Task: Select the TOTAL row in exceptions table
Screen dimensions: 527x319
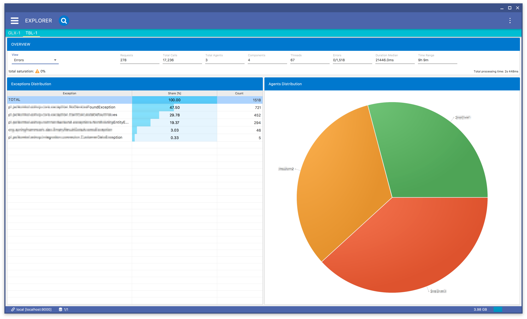Action: click(x=135, y=100)
